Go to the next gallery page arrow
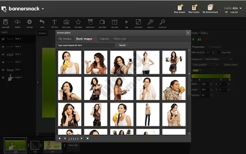This screenshot has width=246, height=154. 82,138
